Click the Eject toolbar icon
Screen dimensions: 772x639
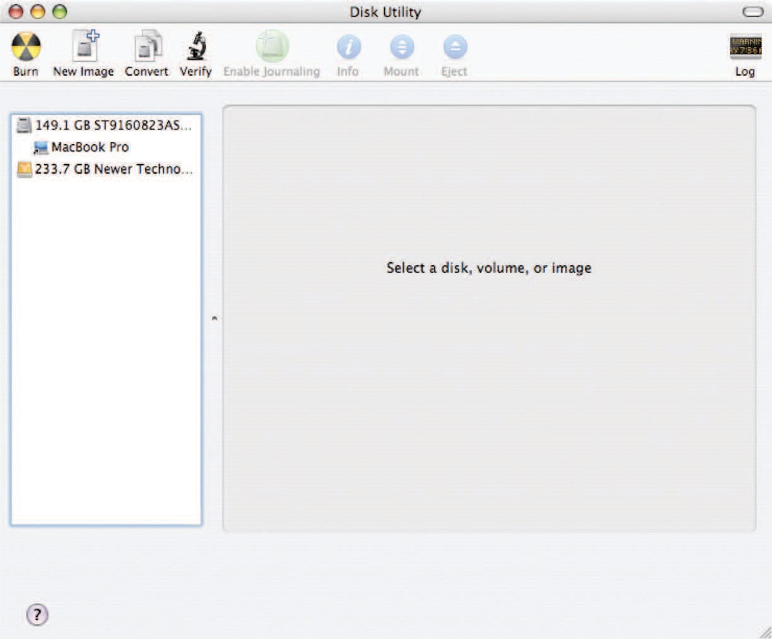click(x=454, y=47)
